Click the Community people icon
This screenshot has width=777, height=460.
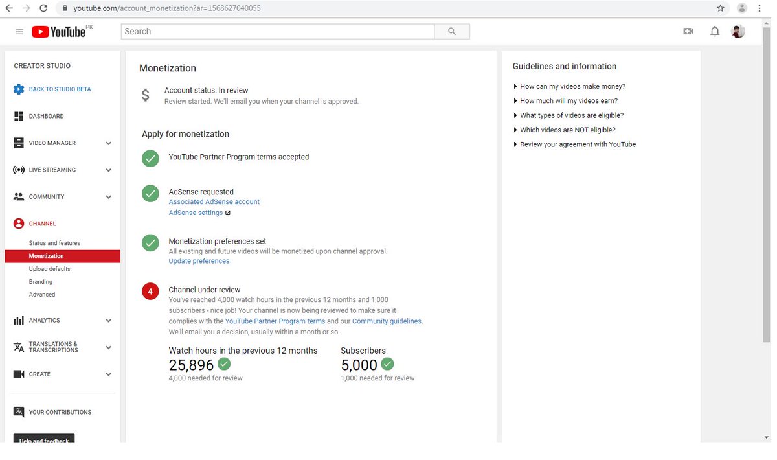point(19,197)
